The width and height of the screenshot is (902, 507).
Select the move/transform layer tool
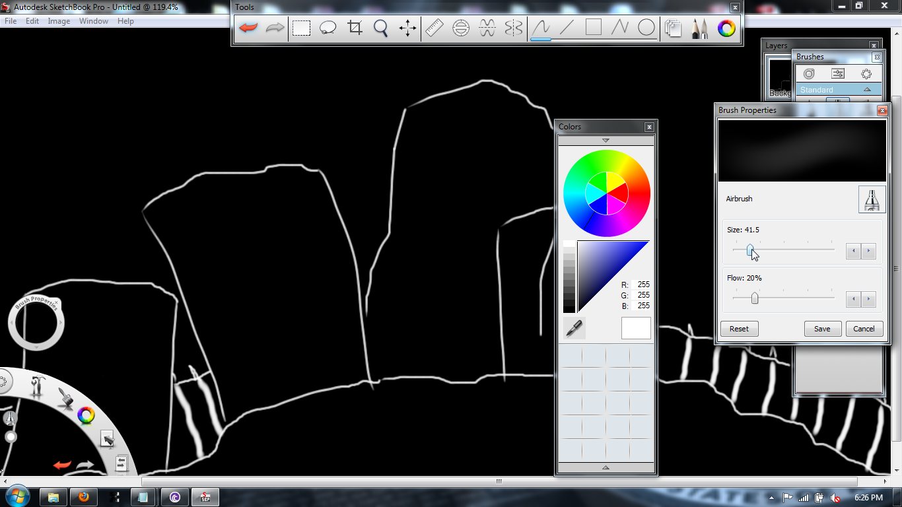(x=407, y=28)
